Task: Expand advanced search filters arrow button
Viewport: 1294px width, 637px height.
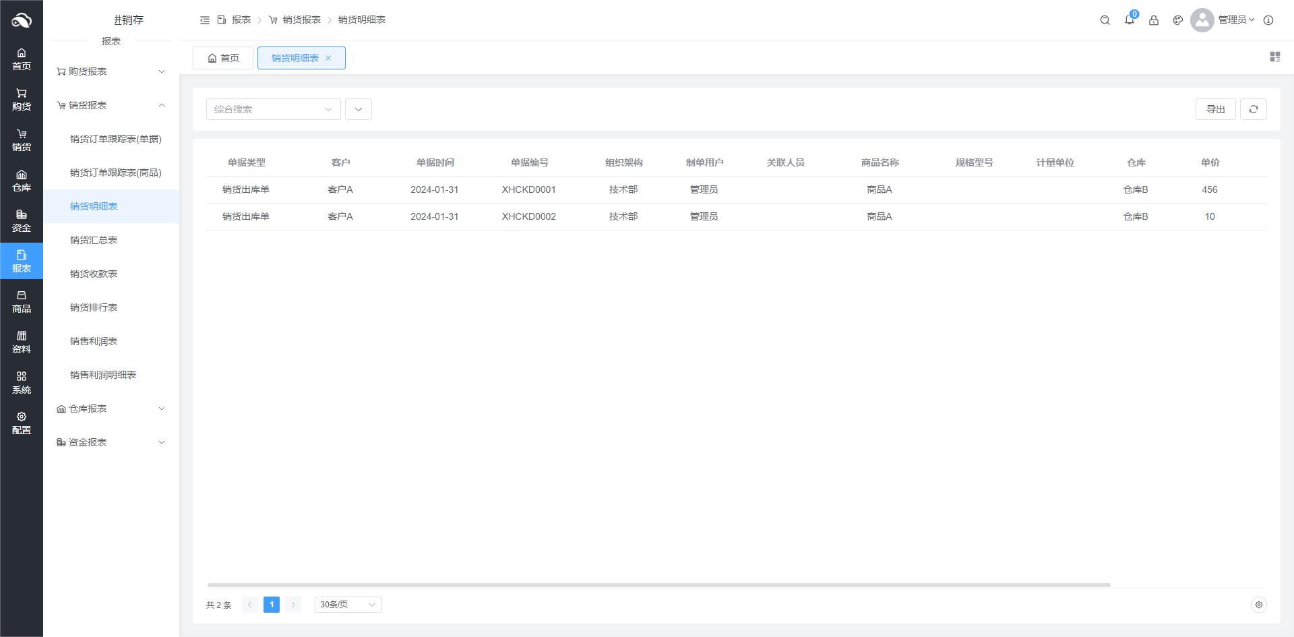Action: 359,109
